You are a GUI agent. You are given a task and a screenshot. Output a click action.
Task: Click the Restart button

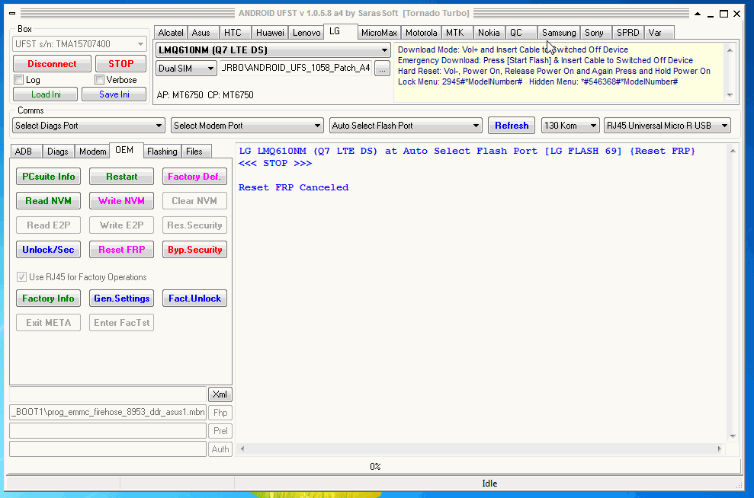point(122,177)
